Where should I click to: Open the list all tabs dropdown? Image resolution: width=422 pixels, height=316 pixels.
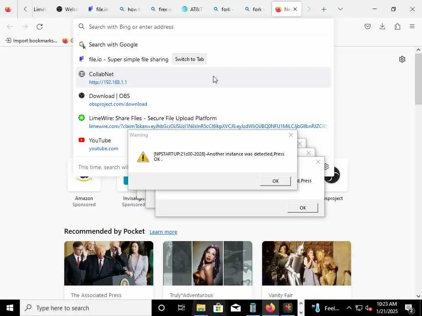tap(340, 9)
